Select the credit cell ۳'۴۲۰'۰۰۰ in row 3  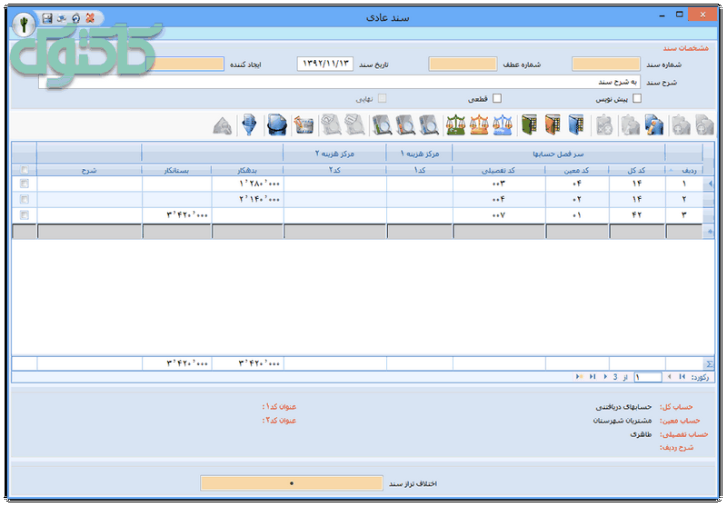pos(176,215)
